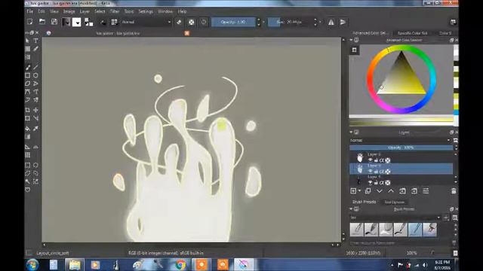
Task: Select the Rectangle shape tool
Action: pyautogui.click(x=28, y=75)
